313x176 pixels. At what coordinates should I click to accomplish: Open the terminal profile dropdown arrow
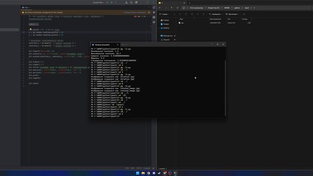(127, 44)
